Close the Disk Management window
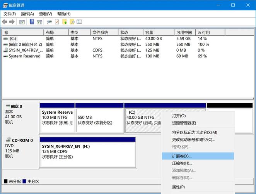This screenshot has height=194, width=256. tap(248, 5)
